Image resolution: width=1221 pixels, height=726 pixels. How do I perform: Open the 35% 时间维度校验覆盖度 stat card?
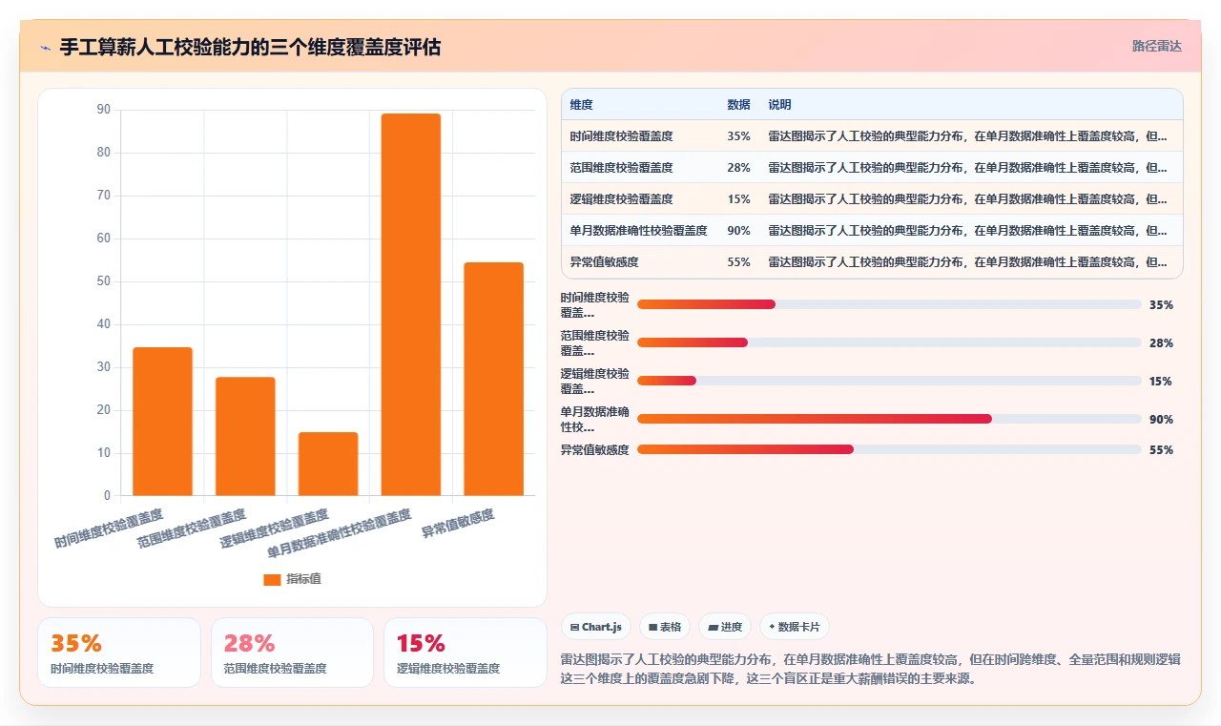tap(119, 653)
